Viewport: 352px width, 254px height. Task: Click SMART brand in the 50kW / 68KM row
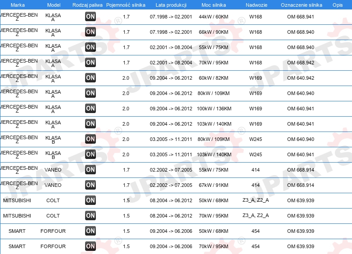17,231
